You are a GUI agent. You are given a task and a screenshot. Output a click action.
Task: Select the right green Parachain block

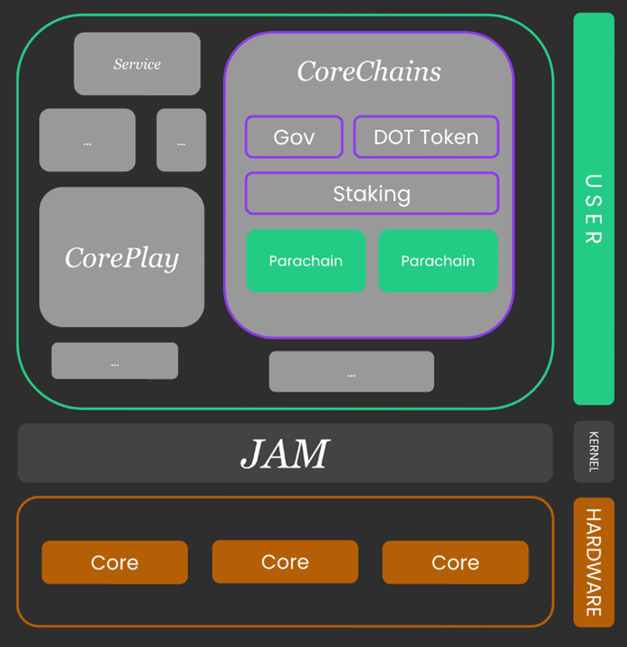(438, 261)
